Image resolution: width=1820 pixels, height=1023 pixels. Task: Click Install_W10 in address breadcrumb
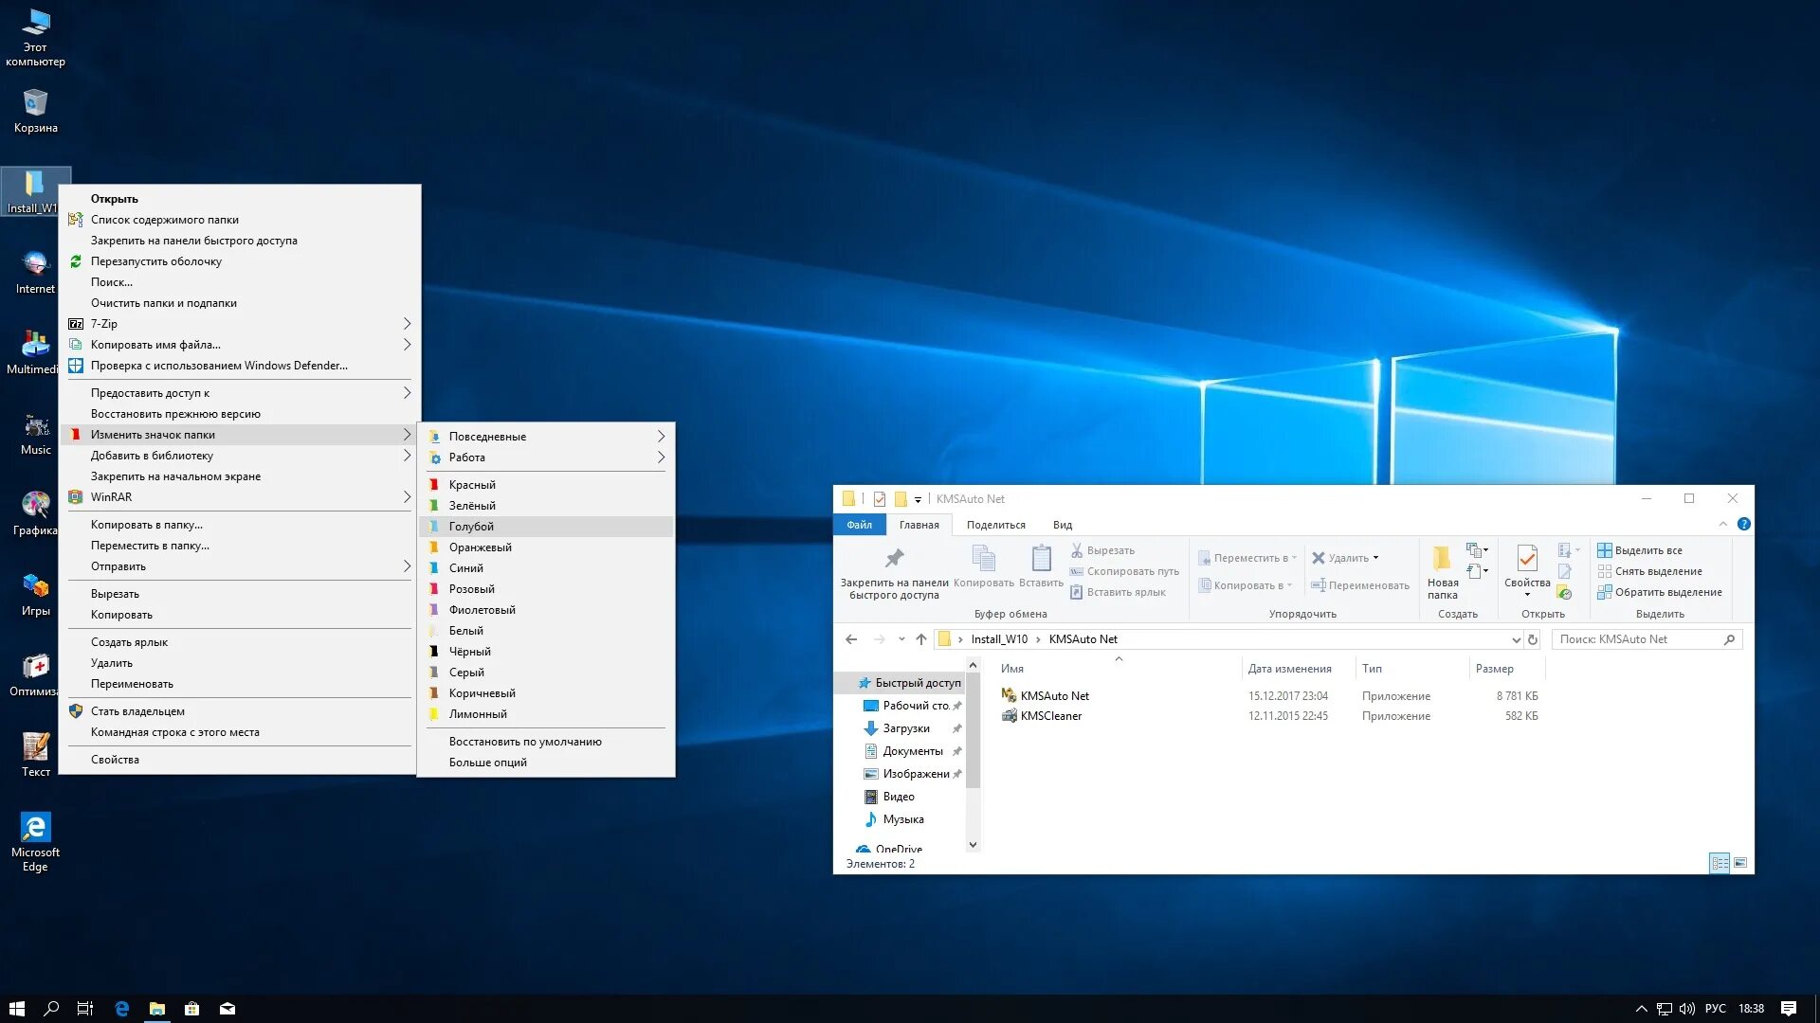point(998,639)
